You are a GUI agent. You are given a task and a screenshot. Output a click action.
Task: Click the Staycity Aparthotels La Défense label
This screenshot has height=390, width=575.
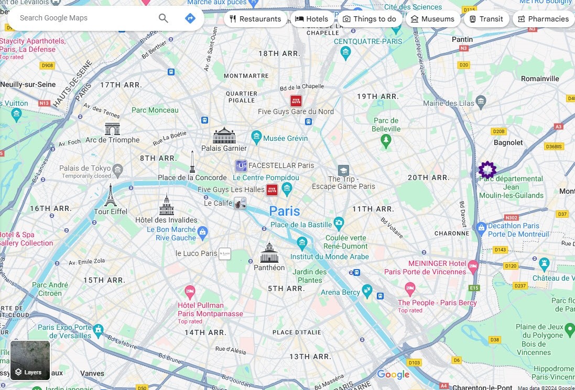[x=32, y=46]
